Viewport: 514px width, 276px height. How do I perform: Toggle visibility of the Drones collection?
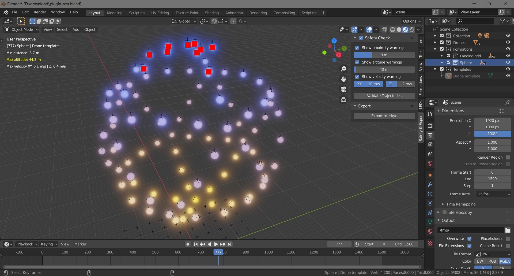508,42
